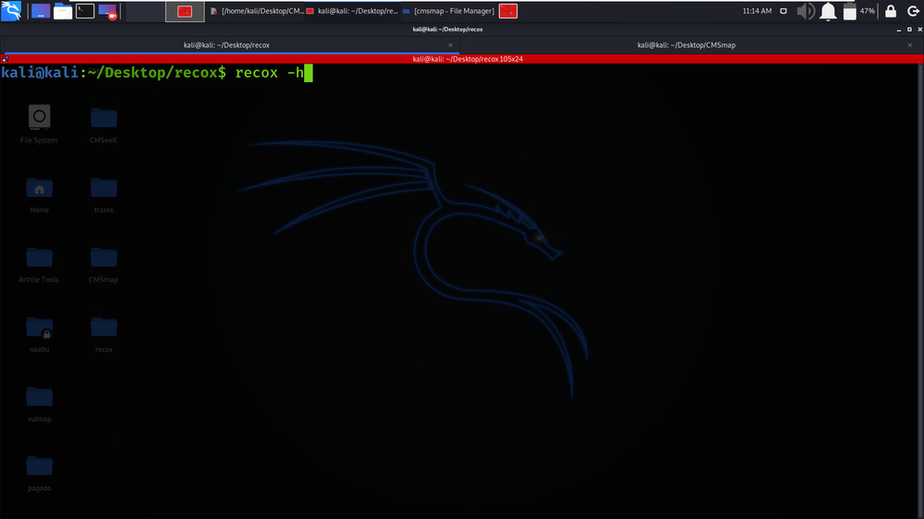Maximize the terminal window
Image resolution: width=924 pixels, height=519 pixels.
[909, 30]
